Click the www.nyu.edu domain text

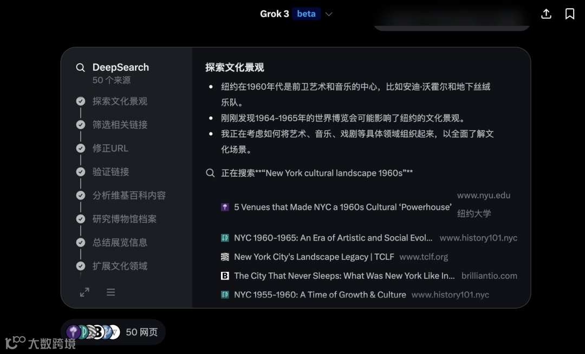coord(484,196)
